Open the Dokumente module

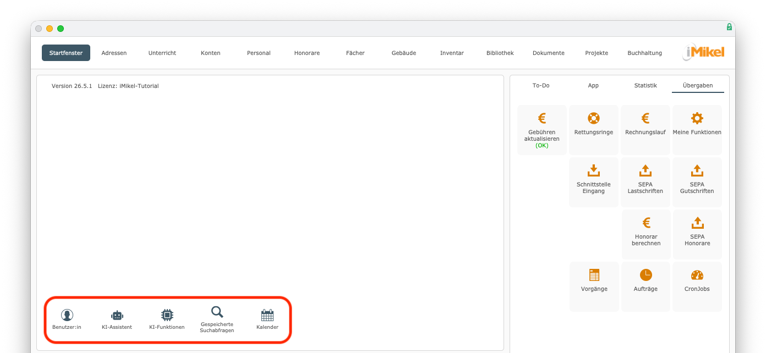tap(549, 53)
